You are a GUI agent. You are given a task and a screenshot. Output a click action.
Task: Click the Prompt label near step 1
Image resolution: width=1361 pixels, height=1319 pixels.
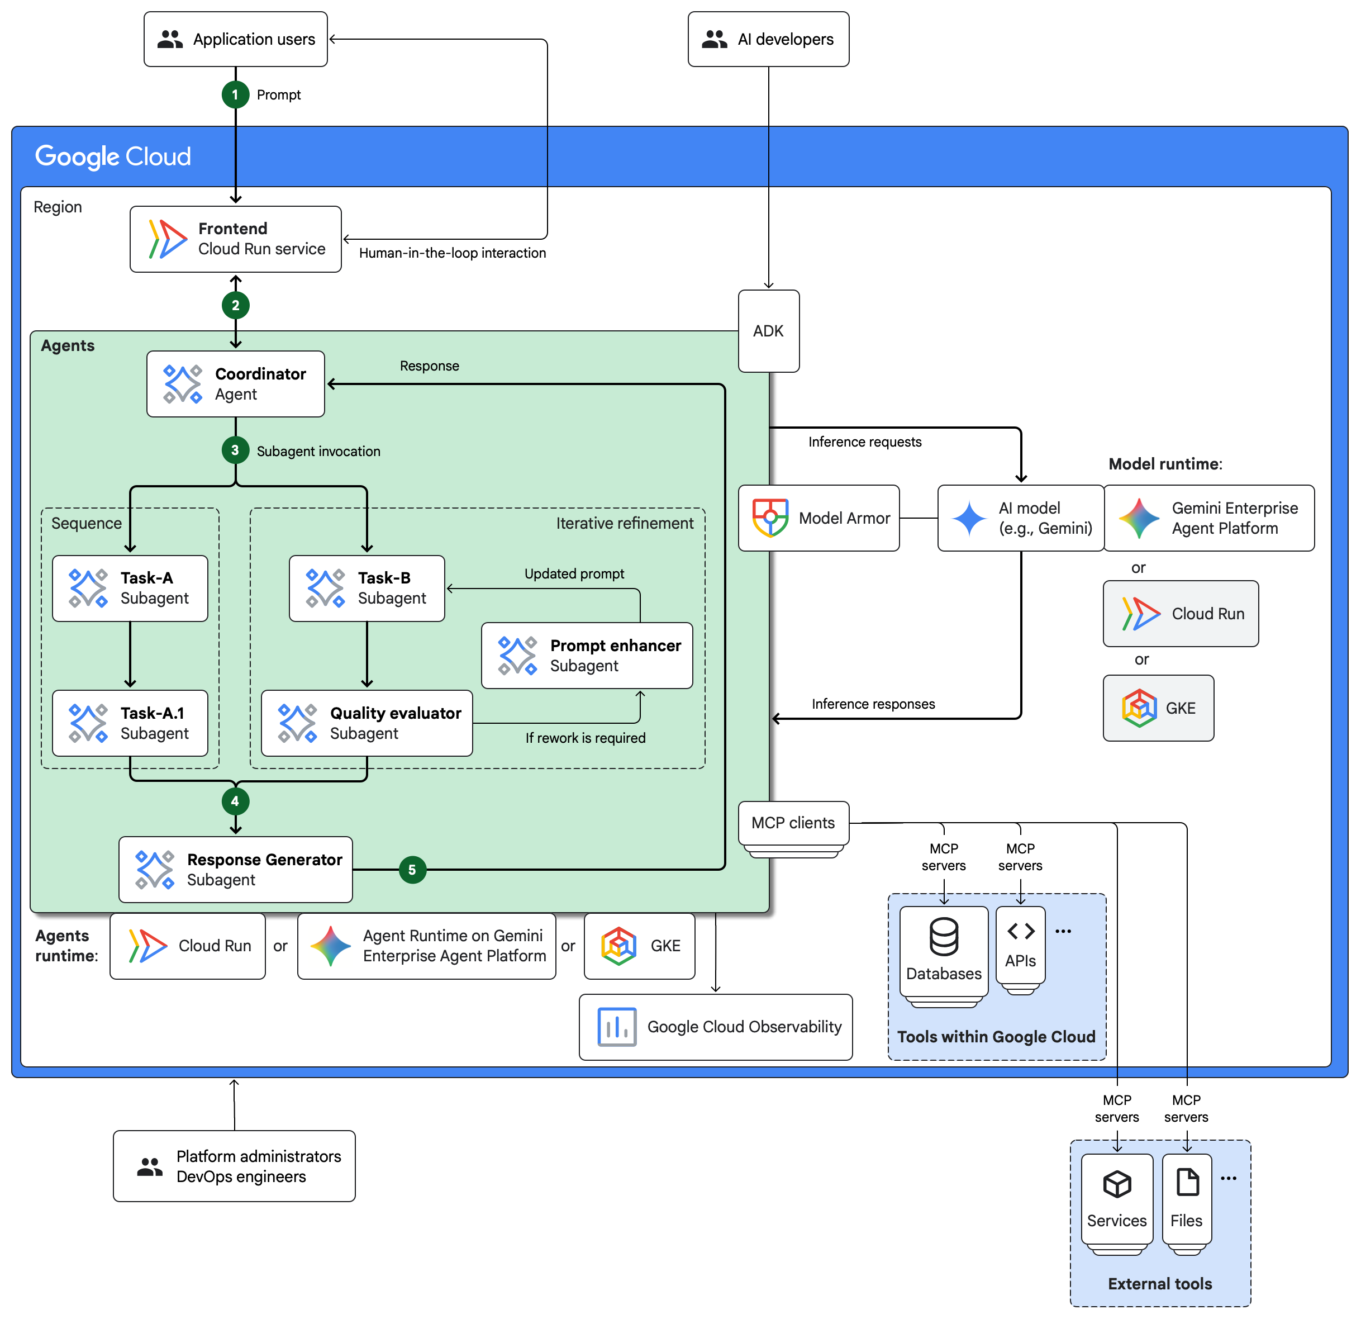[x=278, y=94]
